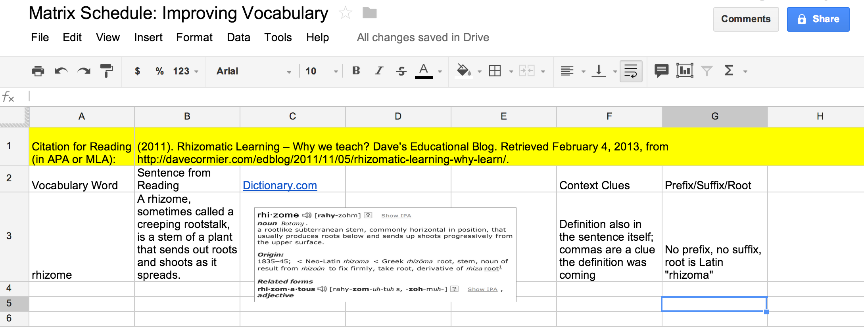
Task: Click the rhizome dictionary image
Action: point(385,255)
